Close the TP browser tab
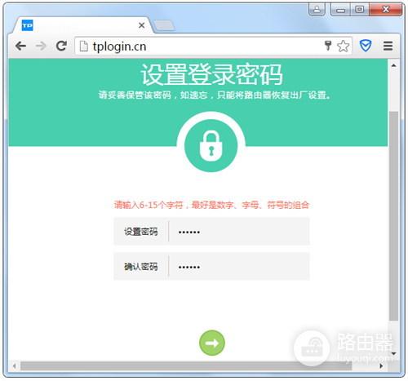 (x=141, y=25)
